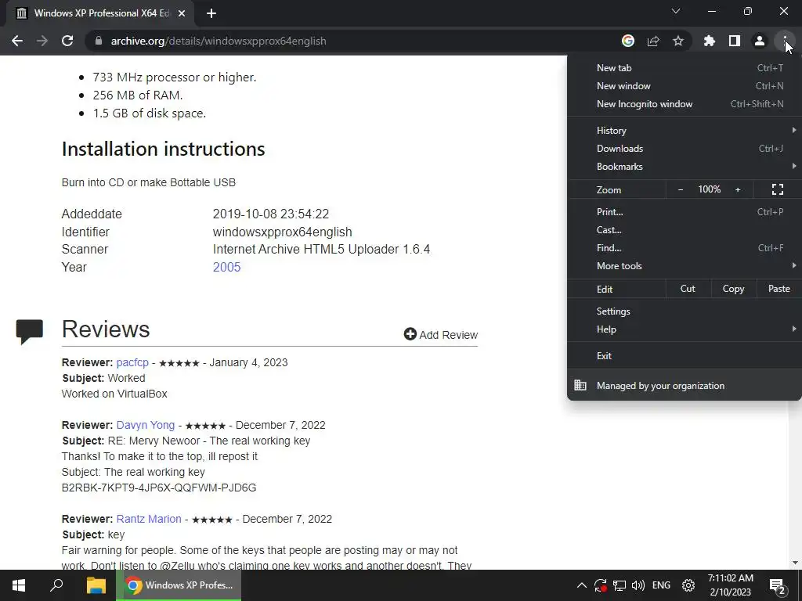
Task: Click Cut in the Edit row
Action: [688, 289]
